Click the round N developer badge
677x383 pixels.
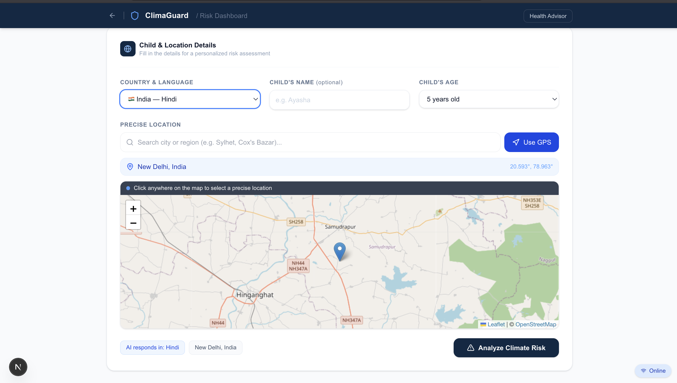click(x=18, y=367)
